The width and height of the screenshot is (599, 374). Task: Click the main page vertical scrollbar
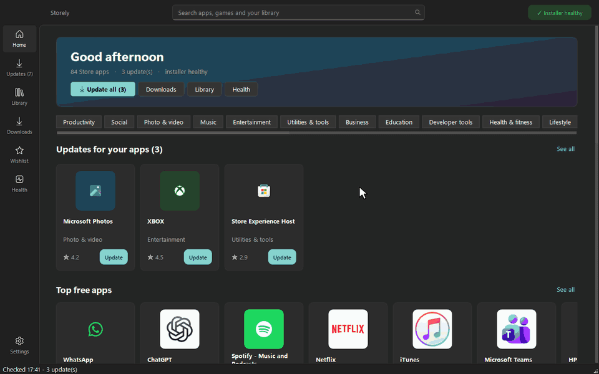pyautogui.click(x=597, y=194)
